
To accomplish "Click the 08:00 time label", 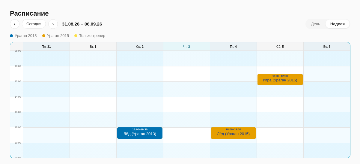I will pos(18,51).
